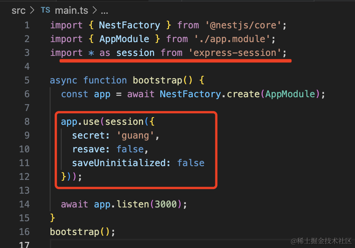Click the TS file icon in breadcrumb
Screen dimensions: 355x248
(x=46, y=10)
